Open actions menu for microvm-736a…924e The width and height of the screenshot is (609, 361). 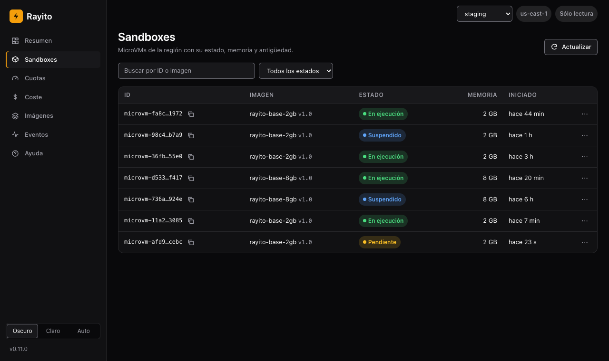click(x=585, y=199)
